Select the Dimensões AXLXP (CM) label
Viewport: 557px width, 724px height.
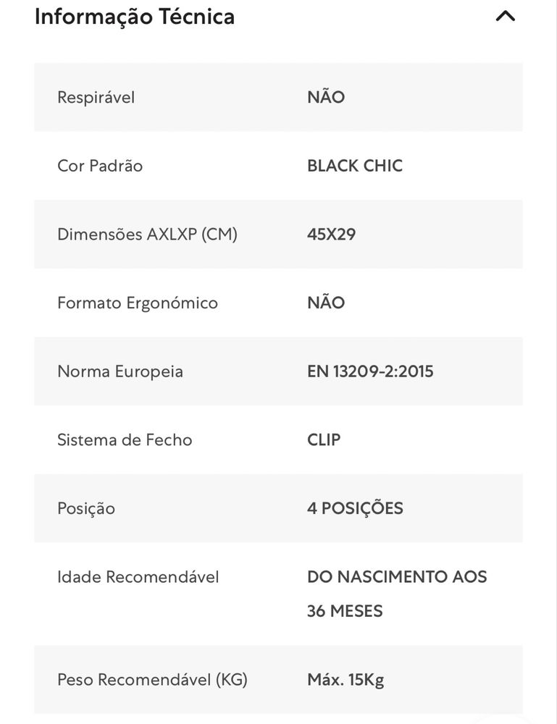point(147,235)
